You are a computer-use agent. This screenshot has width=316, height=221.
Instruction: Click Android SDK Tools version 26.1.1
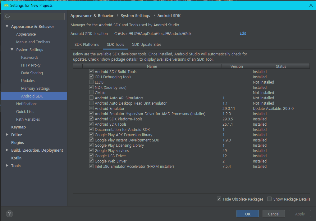[x=227, y=124]
